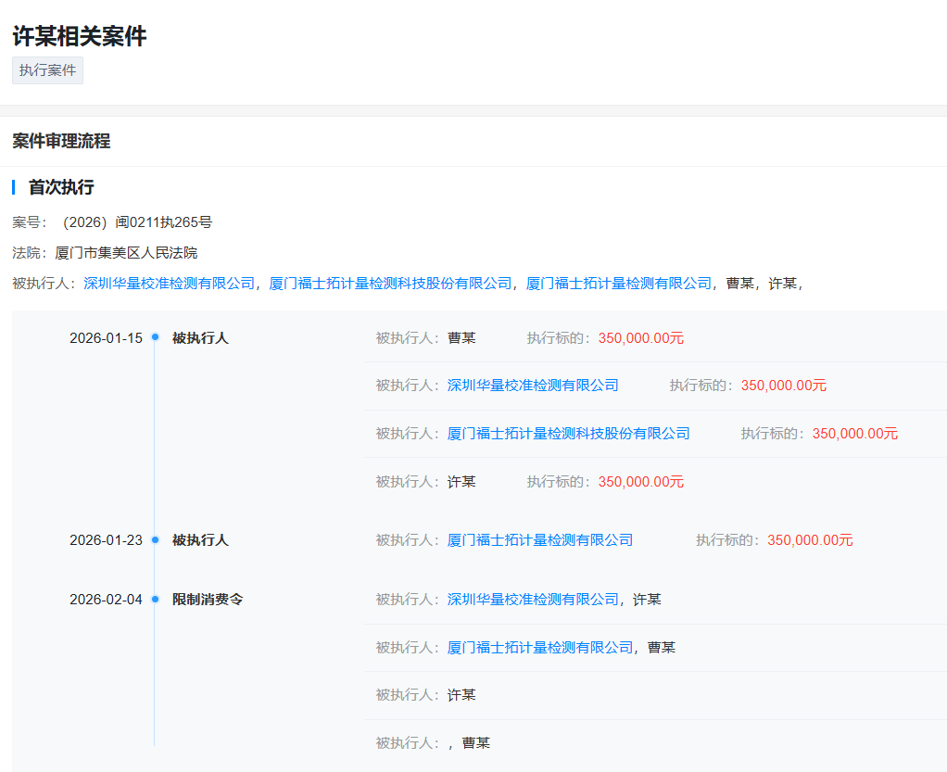Open 深圳华量校准检测有限公司 link in the top 被执行人 list
The height and width of the screenshot is (772, 947).
coord(169,284)
